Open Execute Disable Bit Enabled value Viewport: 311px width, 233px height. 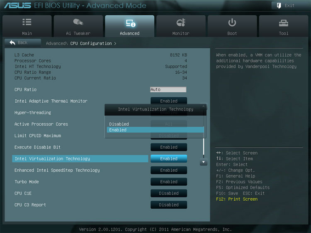tap(169, 147)
